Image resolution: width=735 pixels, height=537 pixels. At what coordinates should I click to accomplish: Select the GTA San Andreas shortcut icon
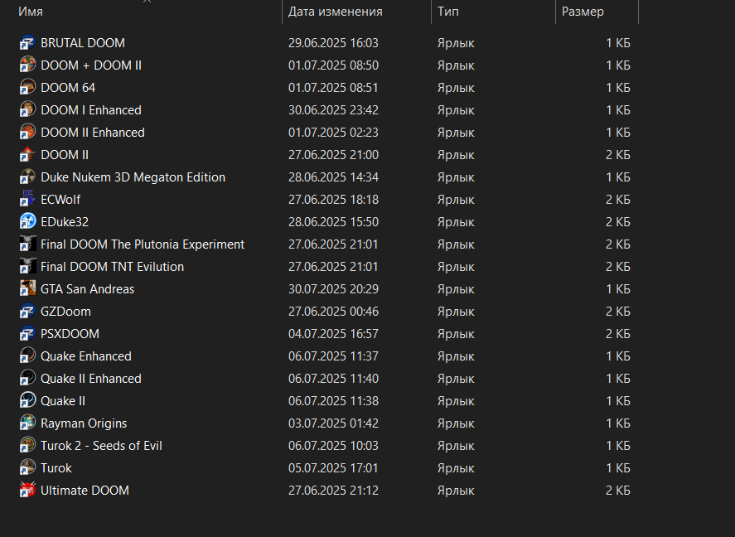(x=27, y=289)
